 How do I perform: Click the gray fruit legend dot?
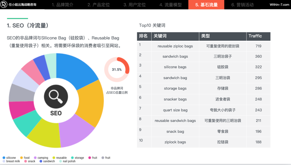103,158
